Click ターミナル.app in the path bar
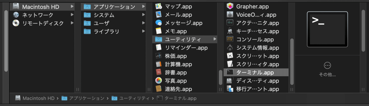Viewport: 369px width, 106px height. tap(177, 98)
